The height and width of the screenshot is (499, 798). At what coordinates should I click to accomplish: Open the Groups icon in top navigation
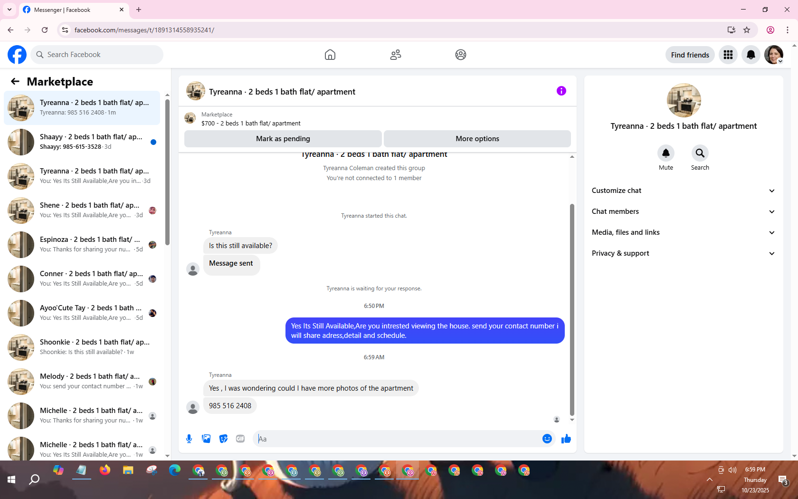(x=461, y=55)
